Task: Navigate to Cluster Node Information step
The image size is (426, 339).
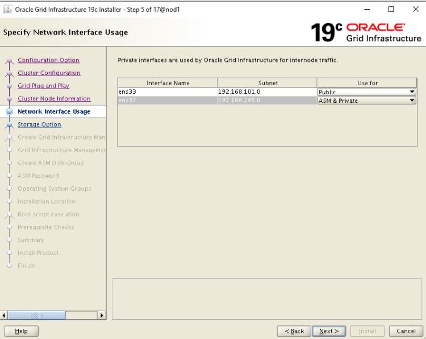Action: (x=54, y=99)
